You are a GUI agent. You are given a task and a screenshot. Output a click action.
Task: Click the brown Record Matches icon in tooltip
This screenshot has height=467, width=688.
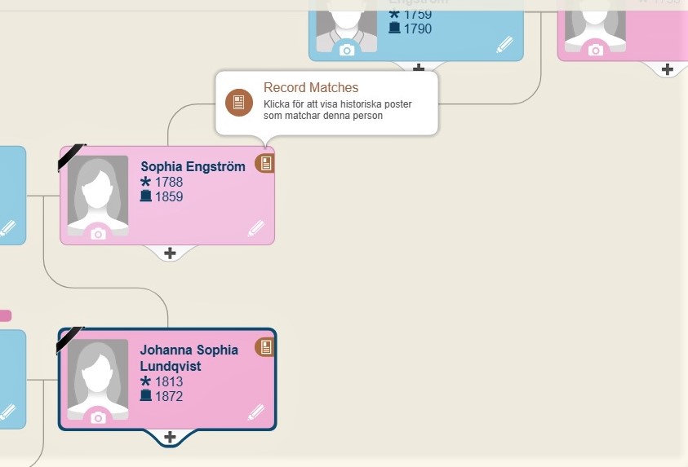pyautogui.click(x=238, y=103)
